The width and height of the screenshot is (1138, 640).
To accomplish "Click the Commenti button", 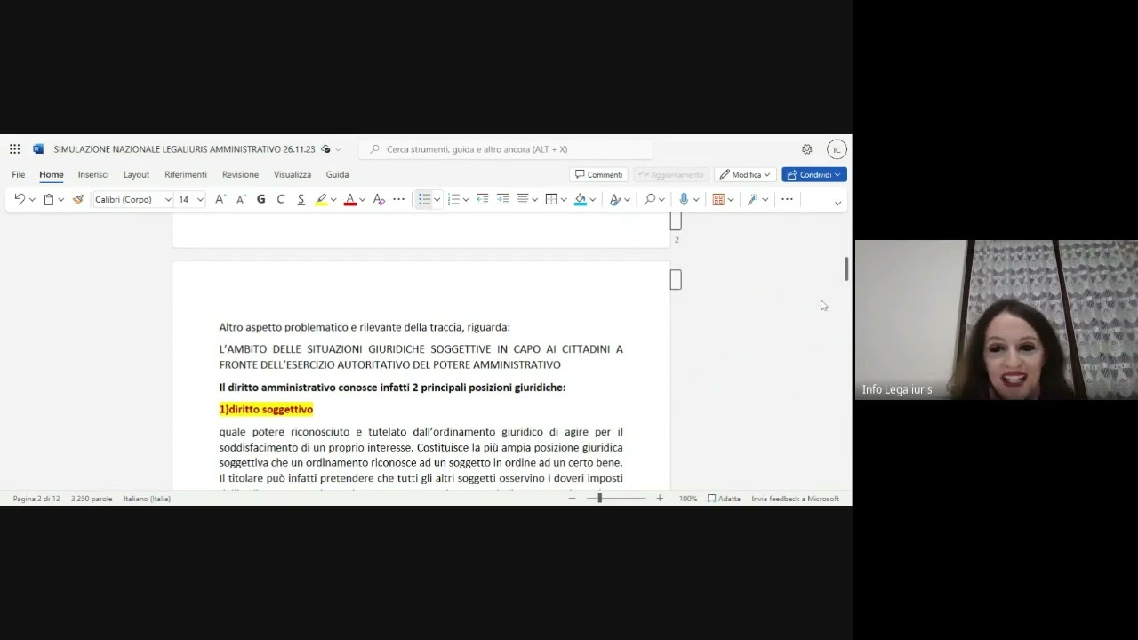I will point(598,174).
